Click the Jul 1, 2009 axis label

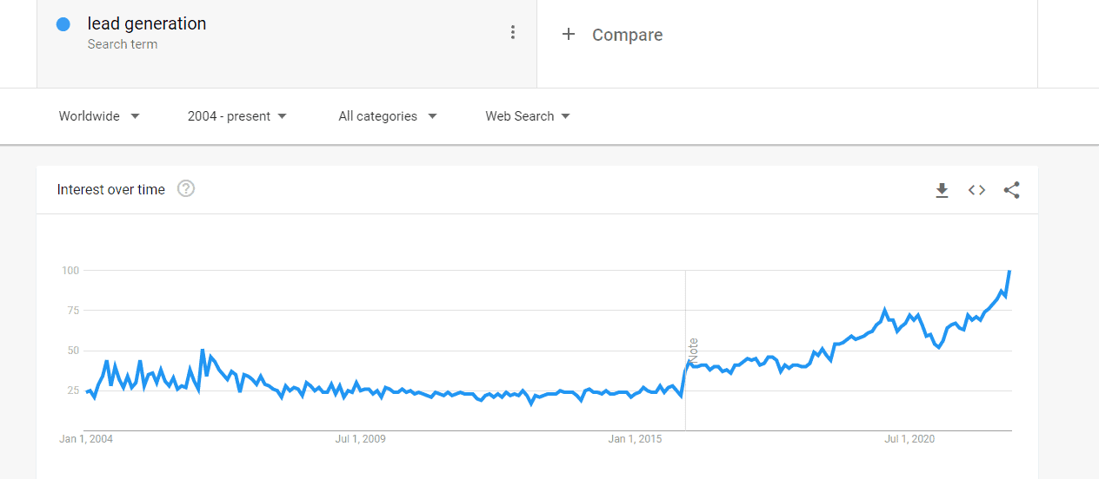(x=360, y=439)
